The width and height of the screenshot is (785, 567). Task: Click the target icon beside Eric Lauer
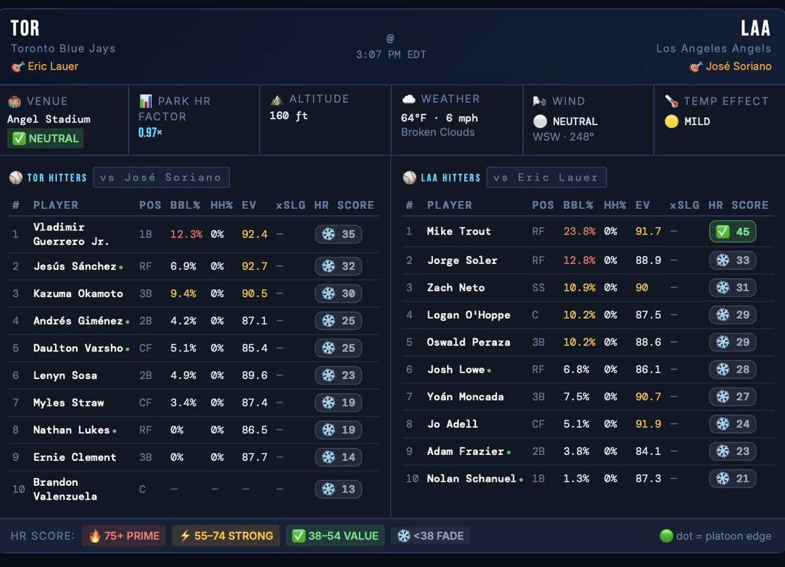coord(18,67)
